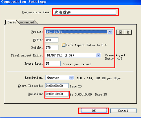Click the 'Pixel Aspect Ratio:' label
141x118 pixels.
pos(27,55)
